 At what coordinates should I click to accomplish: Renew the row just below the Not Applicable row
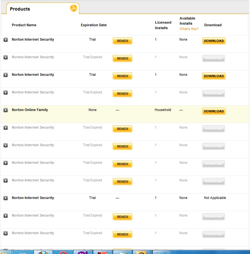tap(122, 217)
